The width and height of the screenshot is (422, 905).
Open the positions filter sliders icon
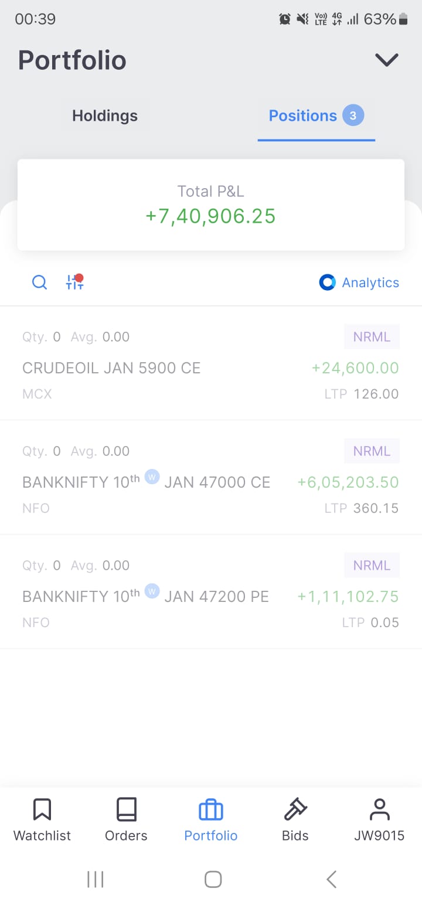click(x=74, y=282)
